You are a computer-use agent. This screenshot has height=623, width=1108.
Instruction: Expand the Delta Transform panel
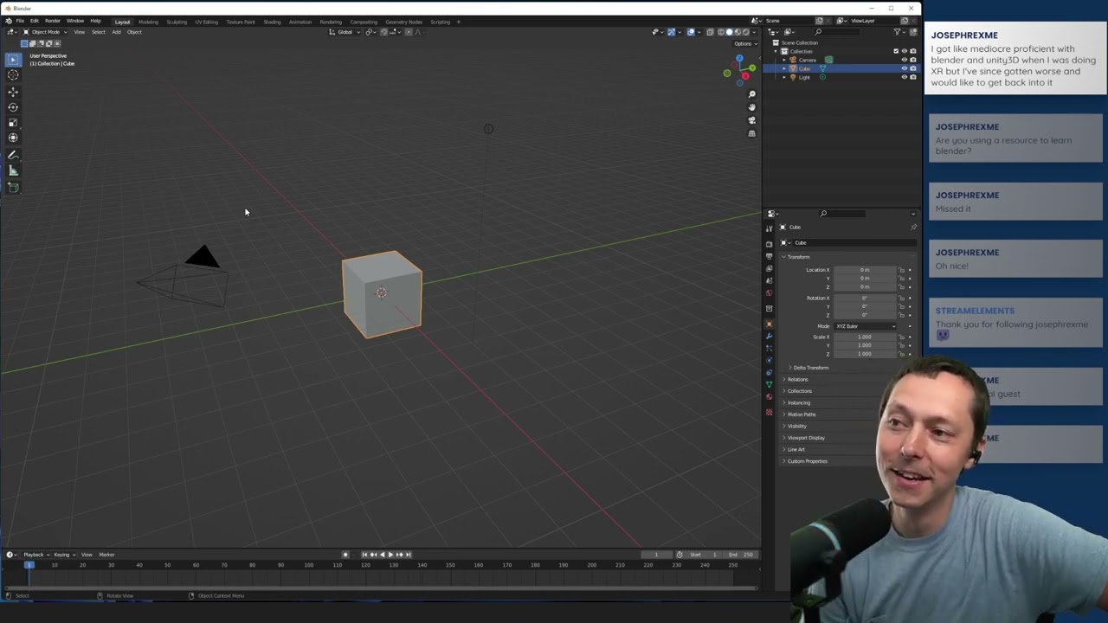click(x=810, y=368)
